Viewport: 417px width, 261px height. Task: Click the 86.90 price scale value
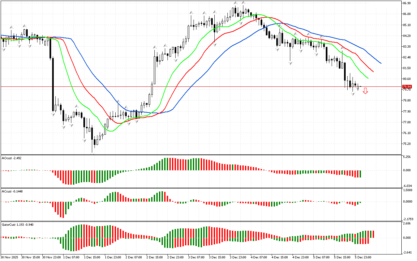406,3
